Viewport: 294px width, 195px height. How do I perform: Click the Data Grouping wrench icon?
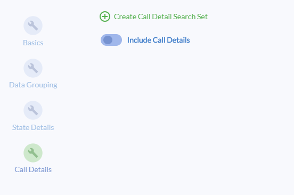[x=33, y=68]
